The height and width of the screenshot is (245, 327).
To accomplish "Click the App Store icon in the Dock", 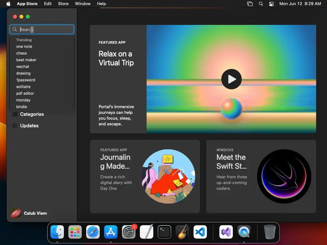I will coord(111,232).
